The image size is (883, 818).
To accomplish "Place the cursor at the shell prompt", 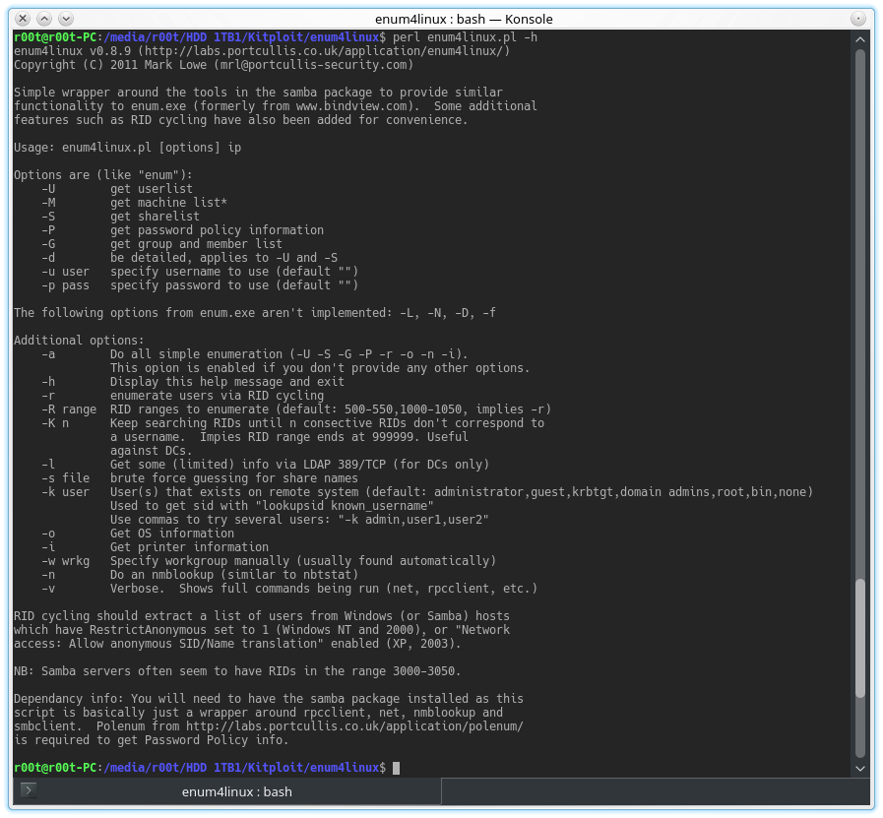I will (397, 767).
